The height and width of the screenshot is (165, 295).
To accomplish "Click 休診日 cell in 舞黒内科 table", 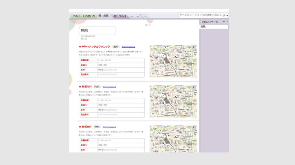I will click(x=89, y=105).
